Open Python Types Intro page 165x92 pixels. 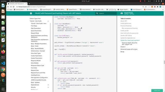click(35, 19)
